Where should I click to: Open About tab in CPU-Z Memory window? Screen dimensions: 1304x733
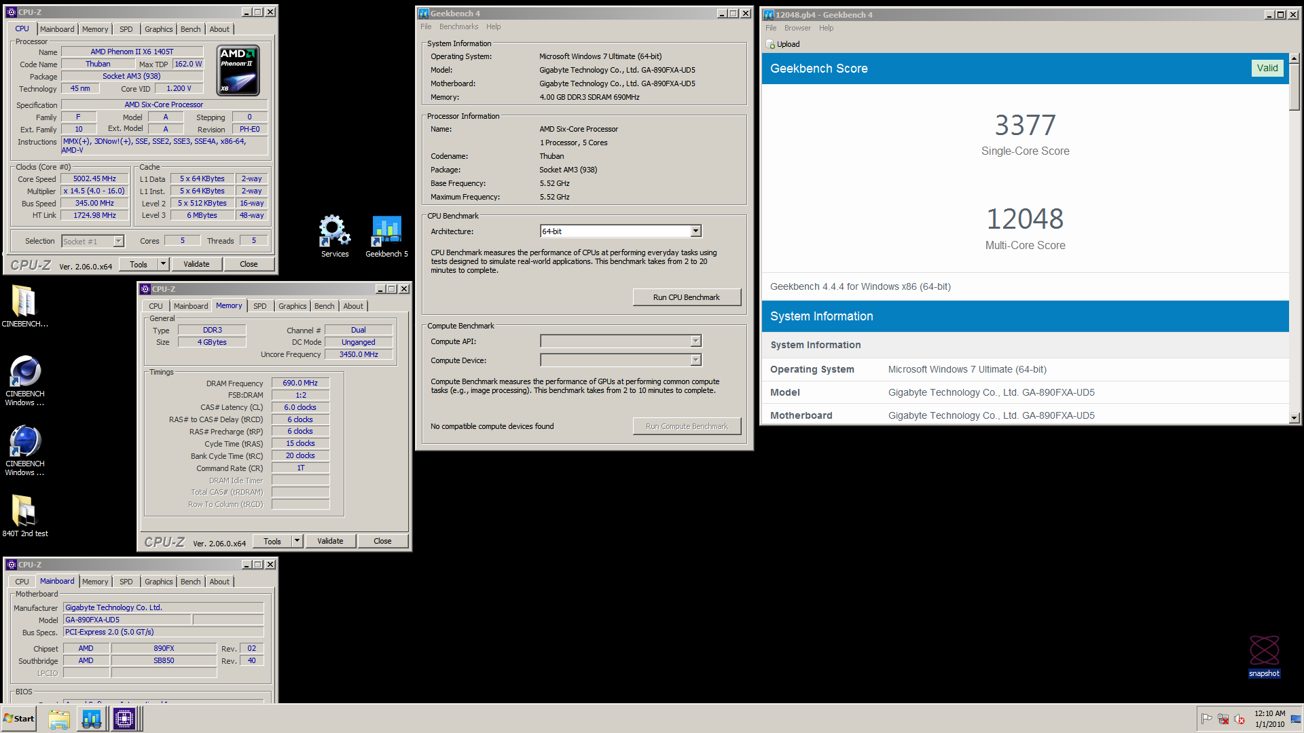pos(353,306)
